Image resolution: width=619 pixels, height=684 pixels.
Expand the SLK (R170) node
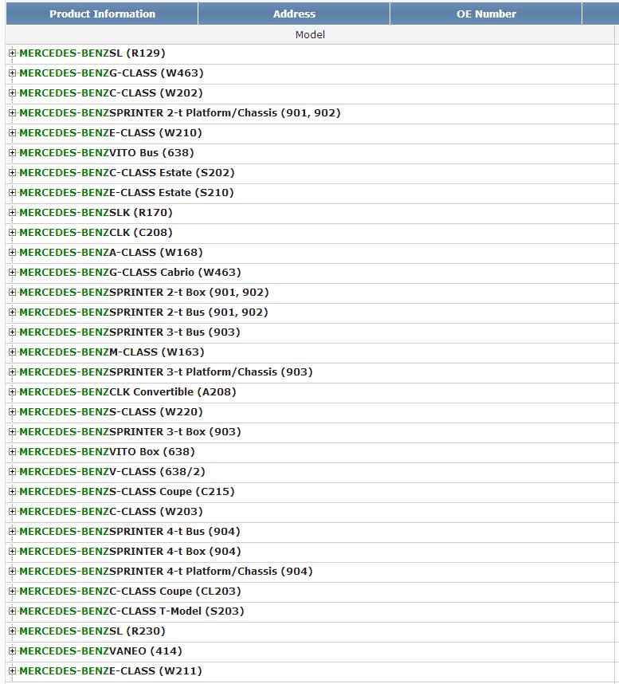click(x=12, y=212)
